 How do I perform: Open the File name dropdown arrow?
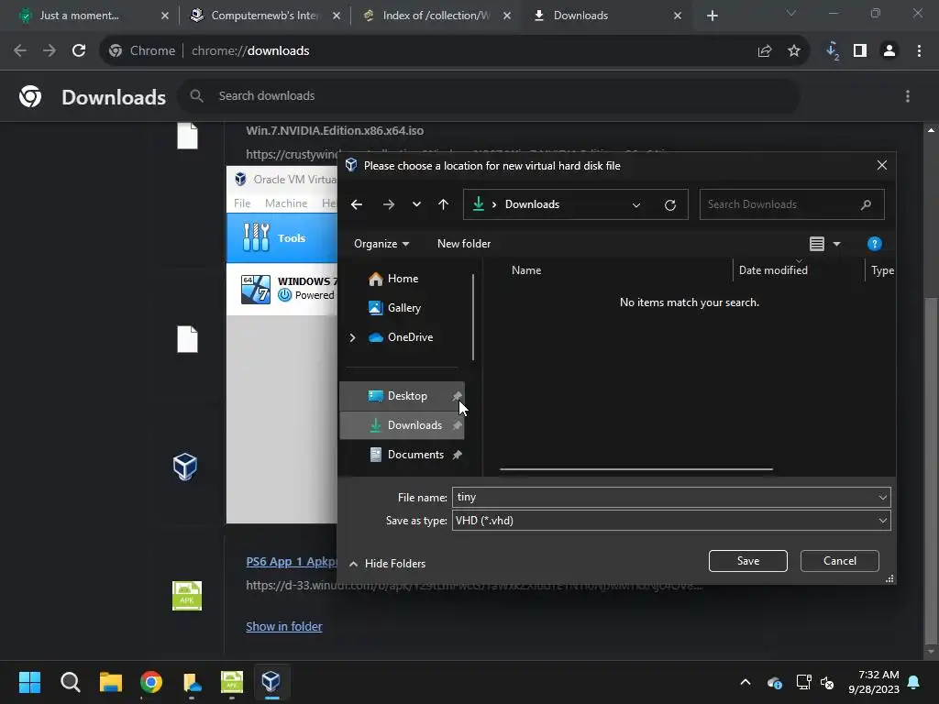click(x=882, y=497)
